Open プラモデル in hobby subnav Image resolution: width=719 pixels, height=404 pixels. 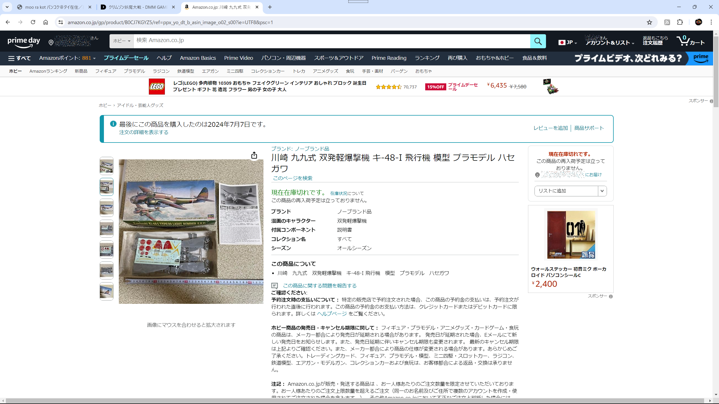click(135, 71)
